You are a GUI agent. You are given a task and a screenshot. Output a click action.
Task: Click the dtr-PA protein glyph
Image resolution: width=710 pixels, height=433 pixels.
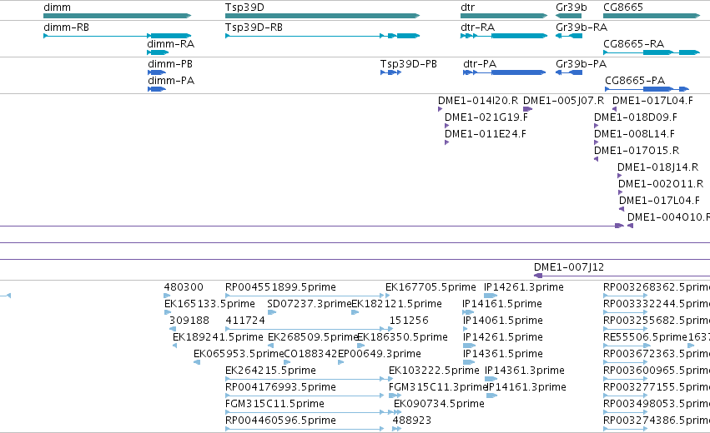click(x=505, y=72)
